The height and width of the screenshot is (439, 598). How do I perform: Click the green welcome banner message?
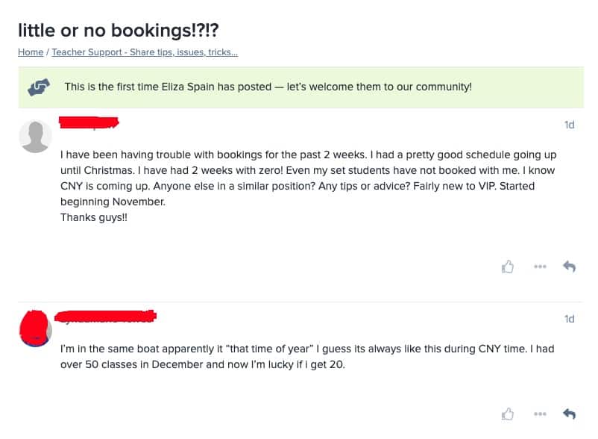[268, 87]
